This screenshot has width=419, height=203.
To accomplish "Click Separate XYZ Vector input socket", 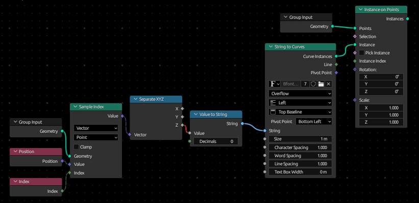I will [x=130, y=134].
